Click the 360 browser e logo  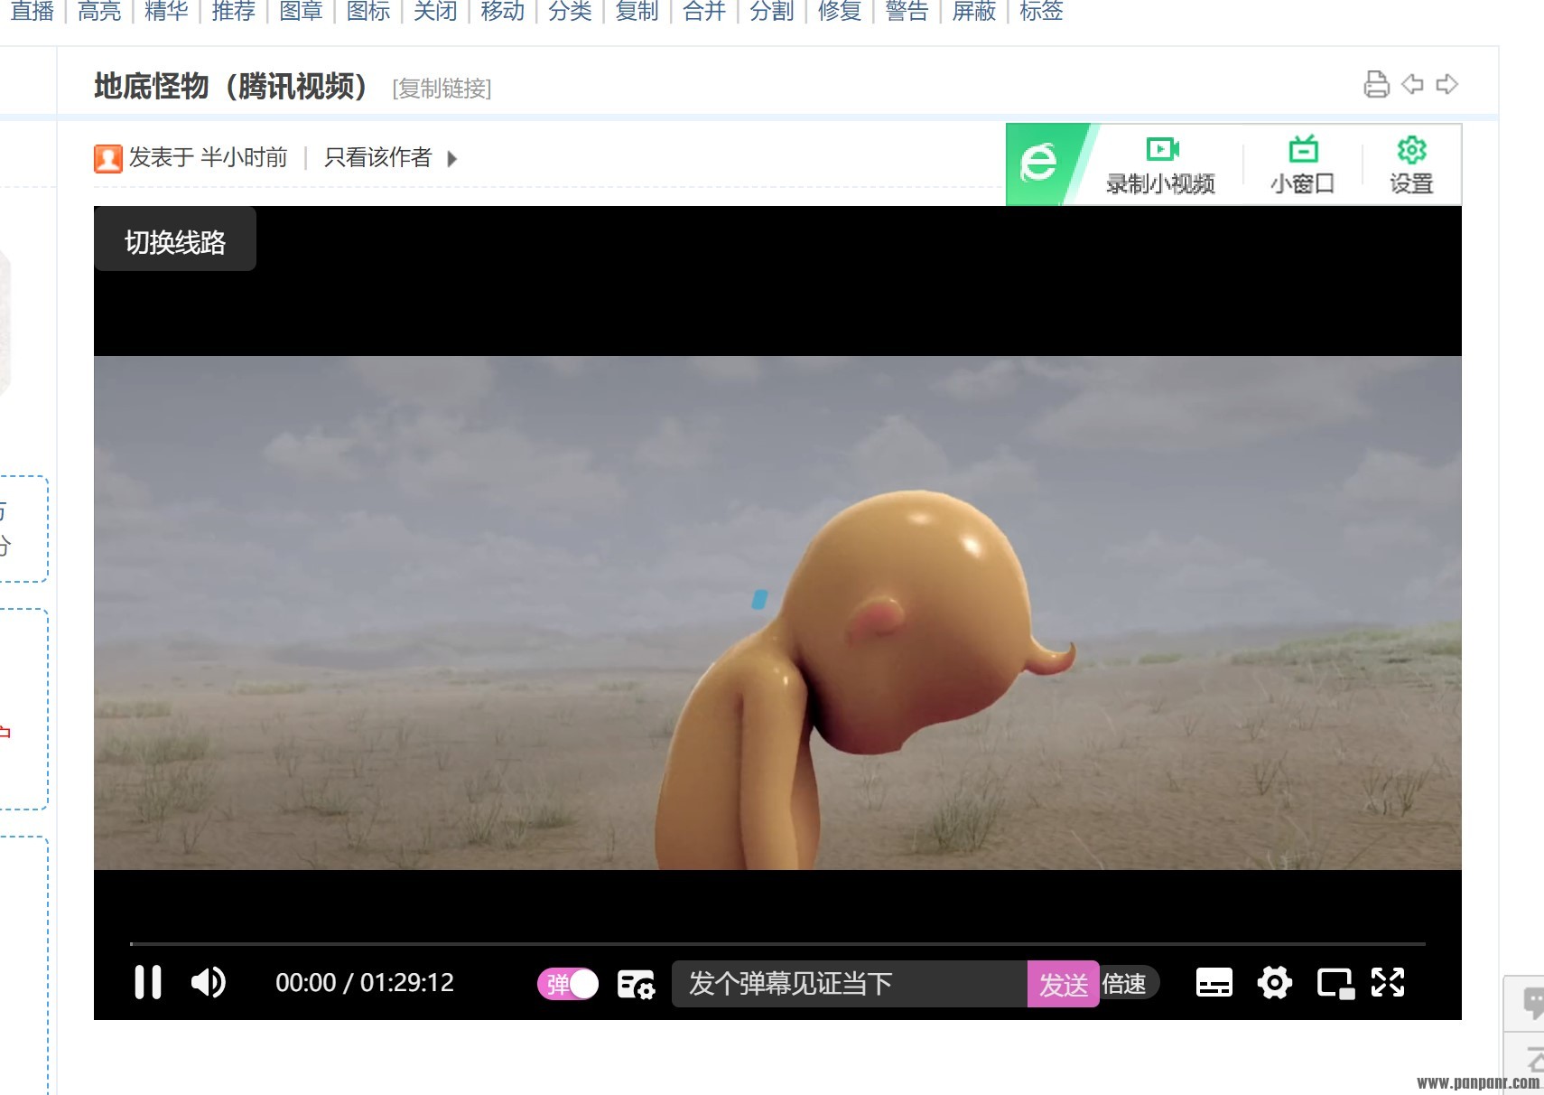pyautogui.click(x=1038, y=164)
